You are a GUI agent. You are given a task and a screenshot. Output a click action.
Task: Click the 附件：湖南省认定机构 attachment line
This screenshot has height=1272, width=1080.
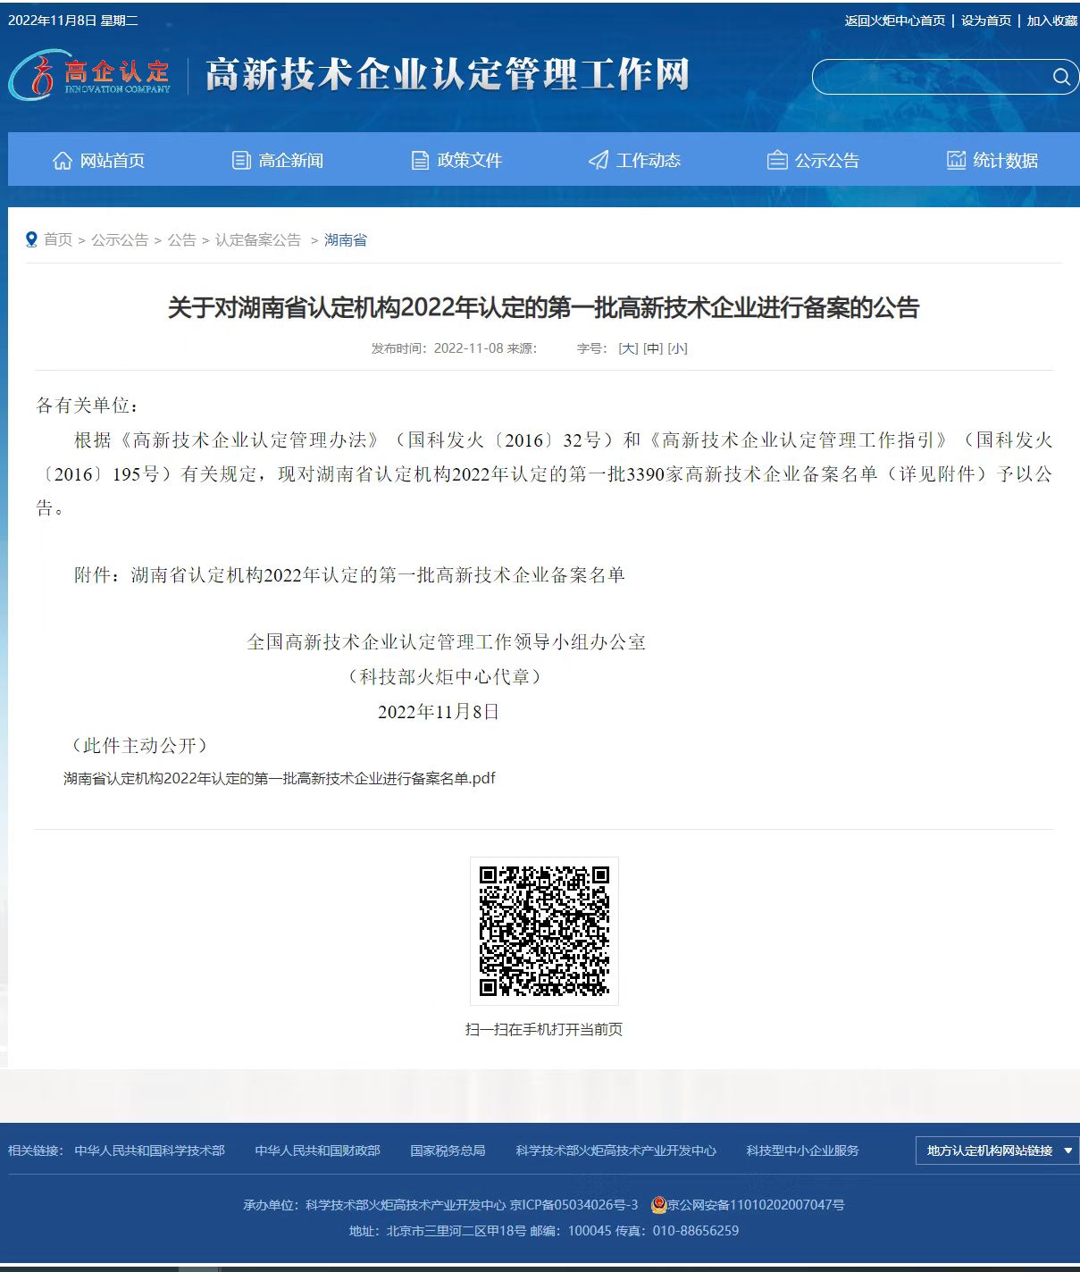point(349,574)
